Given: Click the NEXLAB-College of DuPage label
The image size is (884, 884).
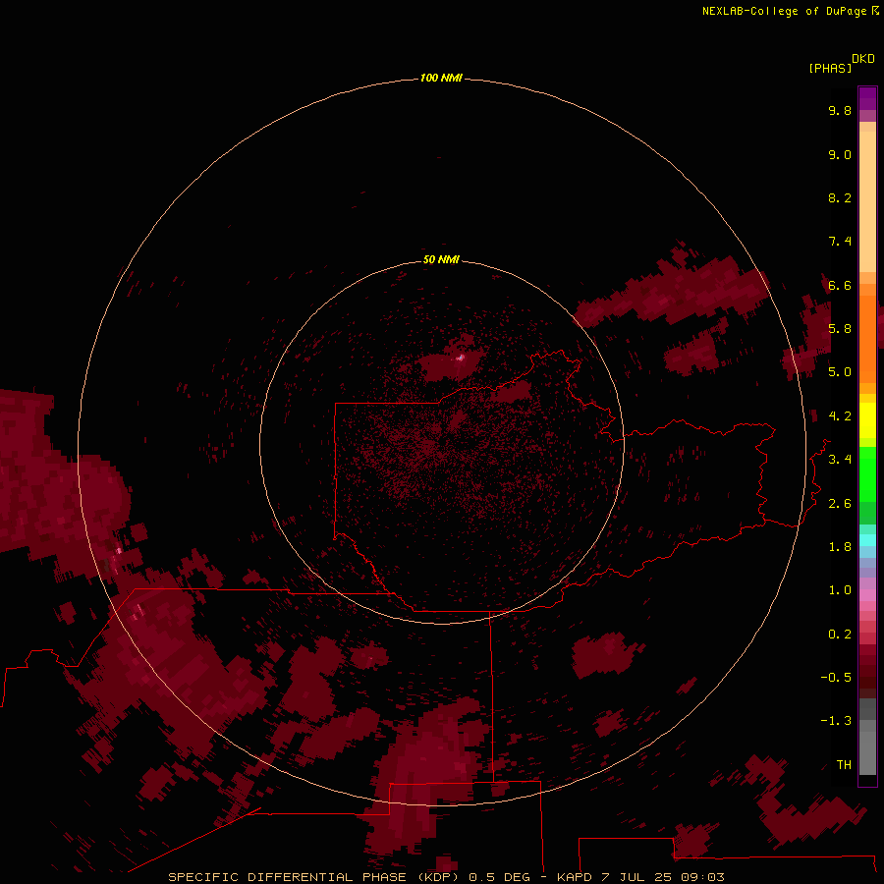Looking at the screenshot, I should click(784, 11).
